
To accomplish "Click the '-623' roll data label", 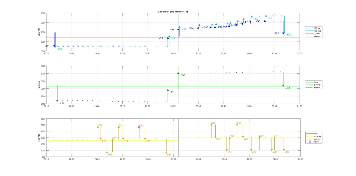I will (254, 152).
